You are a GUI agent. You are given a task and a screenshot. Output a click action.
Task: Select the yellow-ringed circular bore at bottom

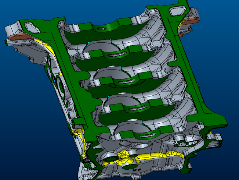[x=112, y=158]
